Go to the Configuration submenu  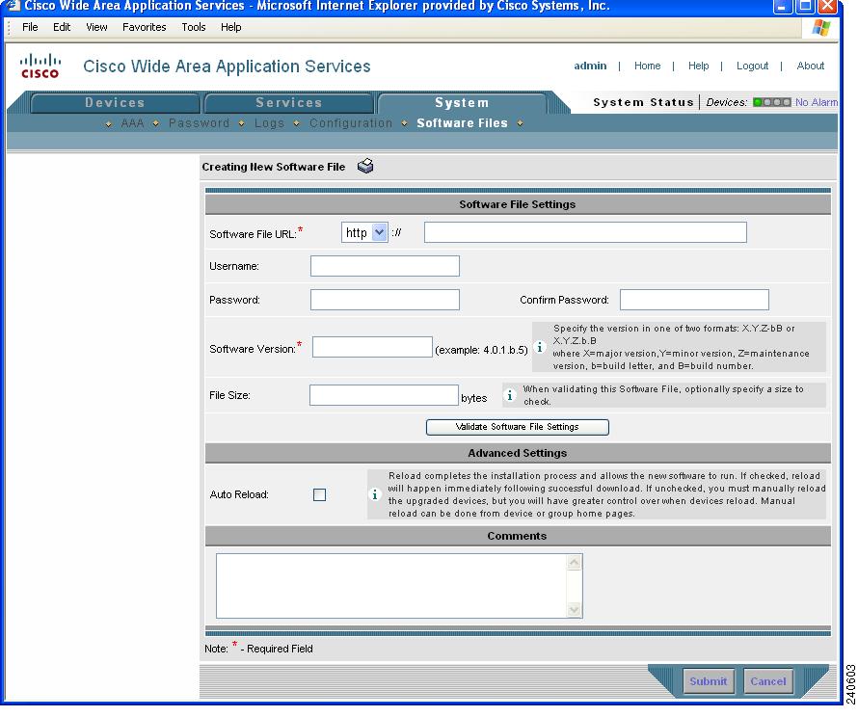(x=351, y=123)
